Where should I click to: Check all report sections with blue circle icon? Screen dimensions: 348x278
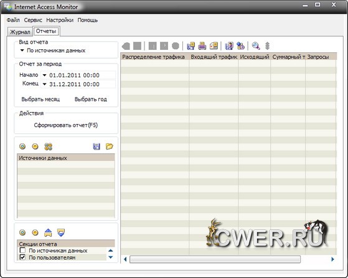pyautogui.click(x=22, y=232)
